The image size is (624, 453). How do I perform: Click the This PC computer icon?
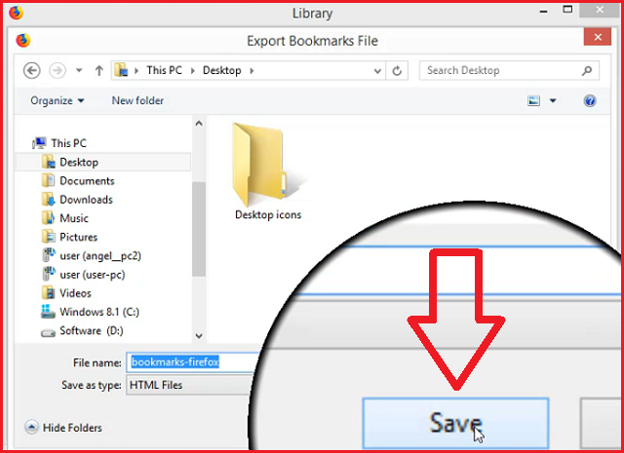click(x=39, y=143)
